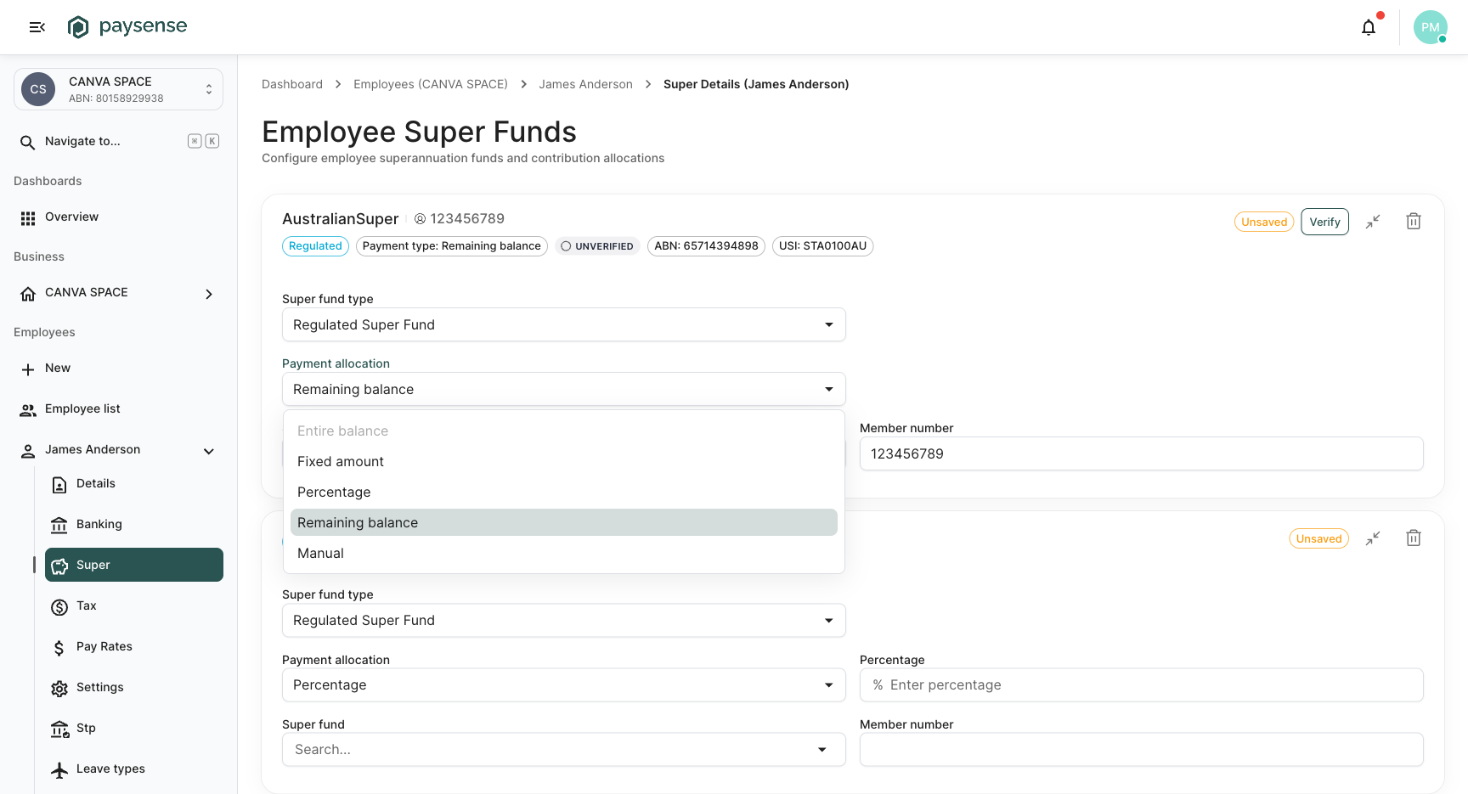This screenshot has height=794, width=1468.
Task: Delete the second super fund with trash icon
Action: tap(1414, 538)
